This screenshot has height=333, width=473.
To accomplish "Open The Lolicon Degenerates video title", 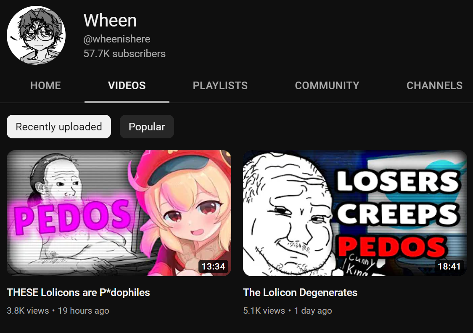I will [300, 293].
